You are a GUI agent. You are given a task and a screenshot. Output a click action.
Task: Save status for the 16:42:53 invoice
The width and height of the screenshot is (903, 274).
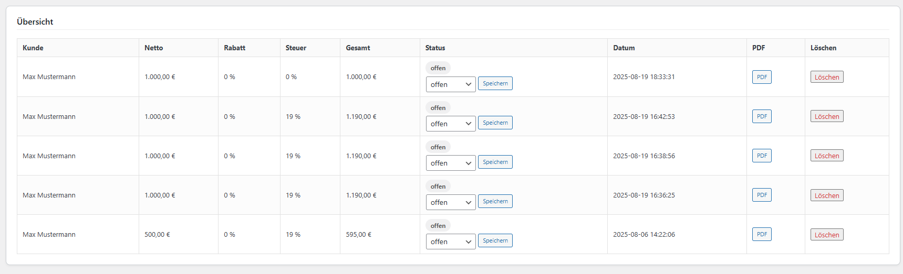click(495, 123)
